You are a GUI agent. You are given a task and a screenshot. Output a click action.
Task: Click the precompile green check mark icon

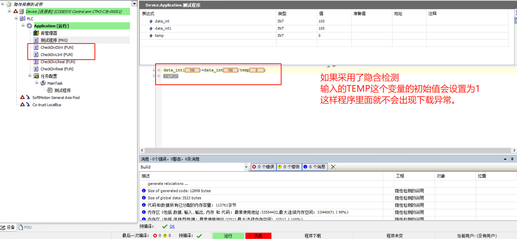(x=165, y=226)
